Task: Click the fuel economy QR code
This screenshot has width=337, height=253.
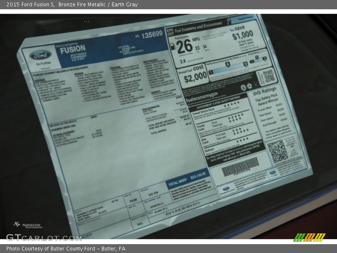Action: 268,76
